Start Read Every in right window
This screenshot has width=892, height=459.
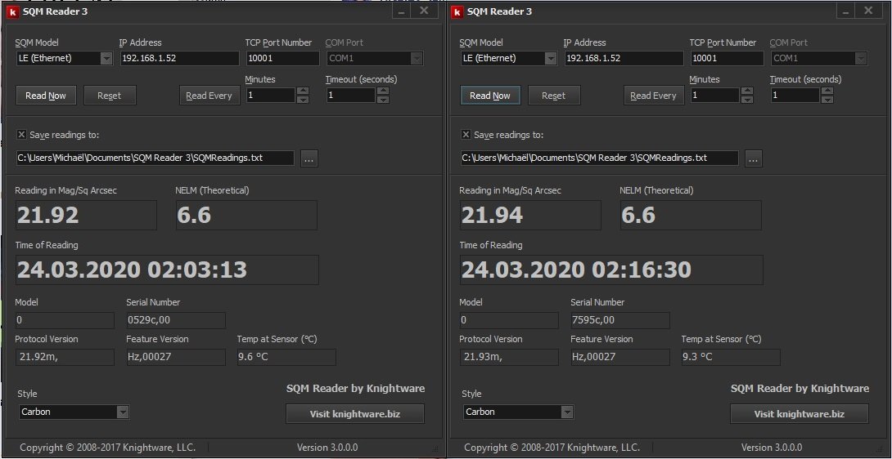point(653,96)
